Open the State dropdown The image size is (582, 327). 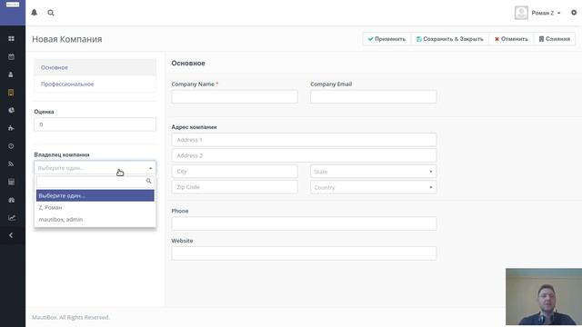374,172
